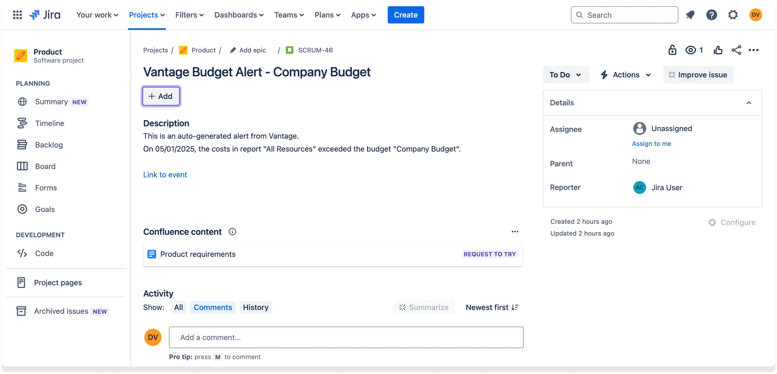Open the Actions dropdown
The image size is (777, 374).
(x=626, y=75)
